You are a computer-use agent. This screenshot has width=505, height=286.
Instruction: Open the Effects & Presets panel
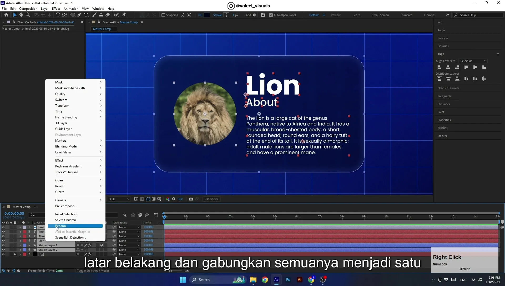point(448,88)
